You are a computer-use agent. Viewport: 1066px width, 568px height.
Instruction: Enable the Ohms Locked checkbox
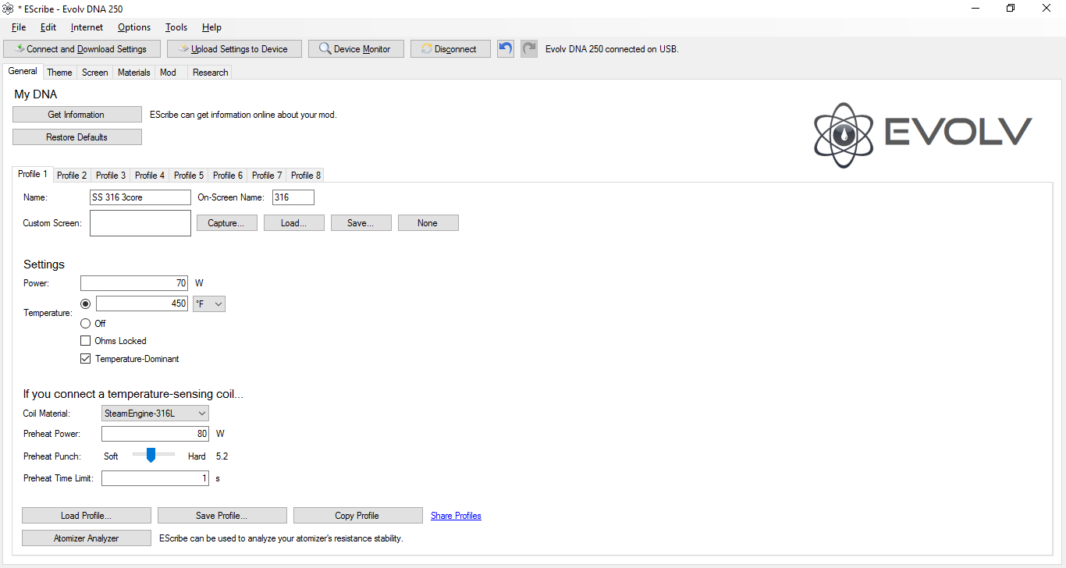[x=86, y=341]
